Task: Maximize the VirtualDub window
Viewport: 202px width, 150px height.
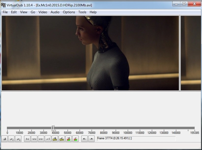Action: (184, 4)
